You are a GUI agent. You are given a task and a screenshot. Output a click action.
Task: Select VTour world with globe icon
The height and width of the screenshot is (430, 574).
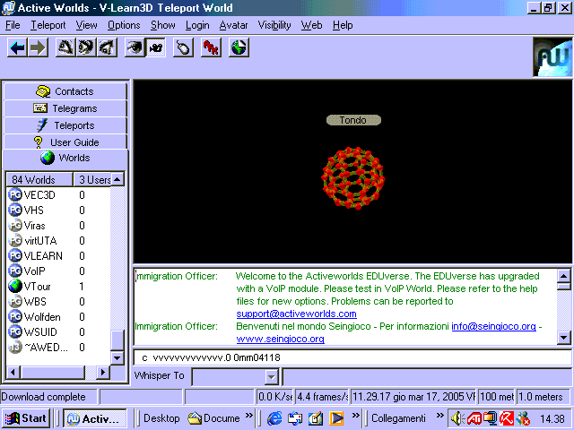(x=58, y=287)
